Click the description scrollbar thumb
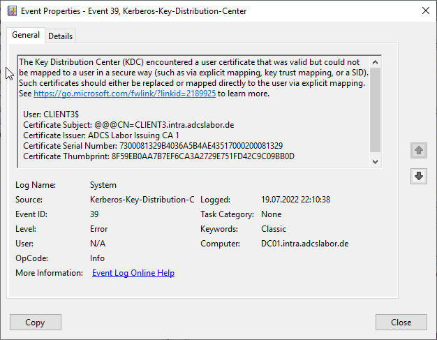 point(376,108)
